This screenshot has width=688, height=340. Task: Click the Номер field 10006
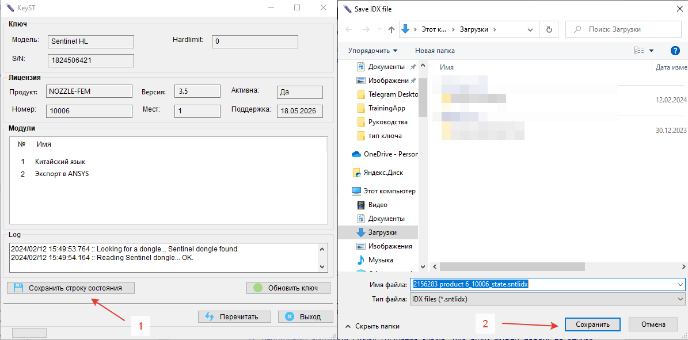click(x=89, y=111)
